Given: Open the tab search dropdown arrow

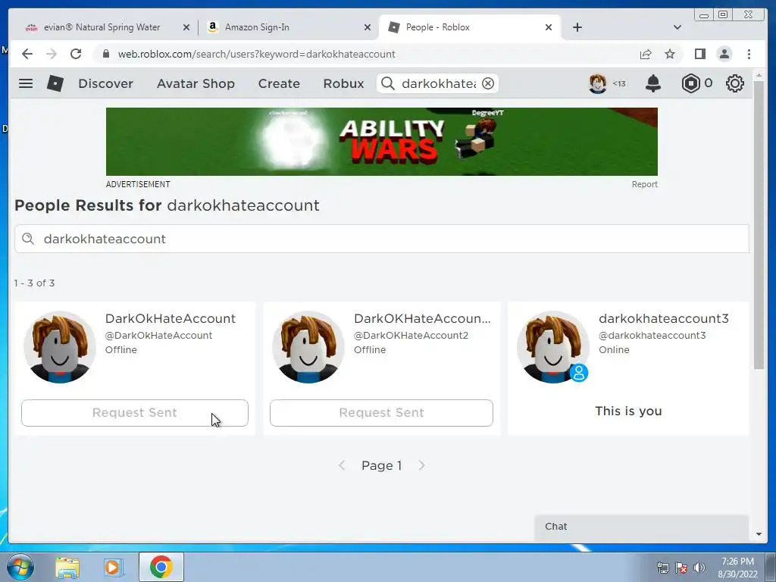Looking at the screenshot, I should click(677, 27).
